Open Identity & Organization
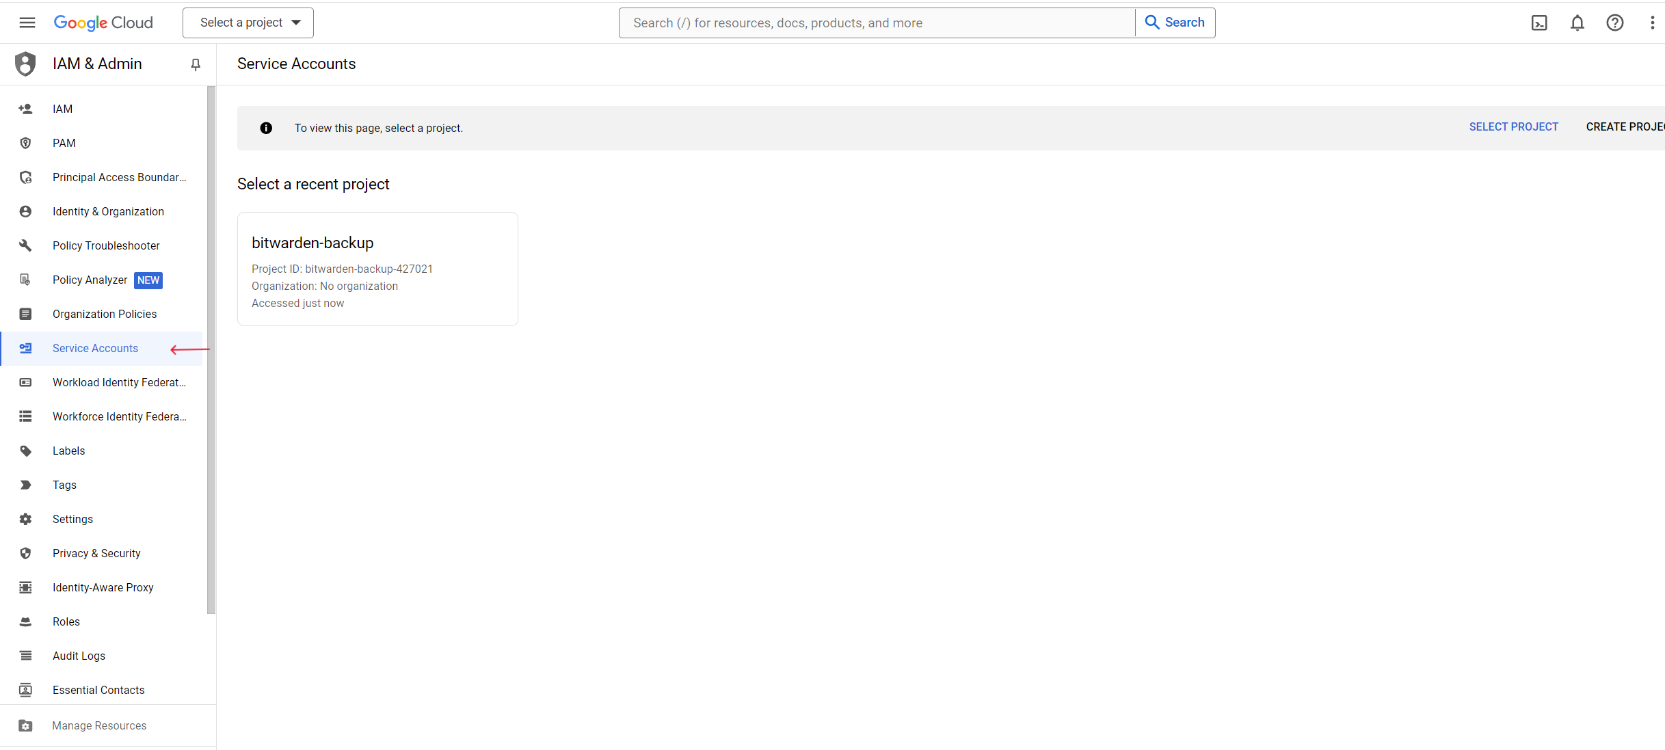 coord(108,211)
